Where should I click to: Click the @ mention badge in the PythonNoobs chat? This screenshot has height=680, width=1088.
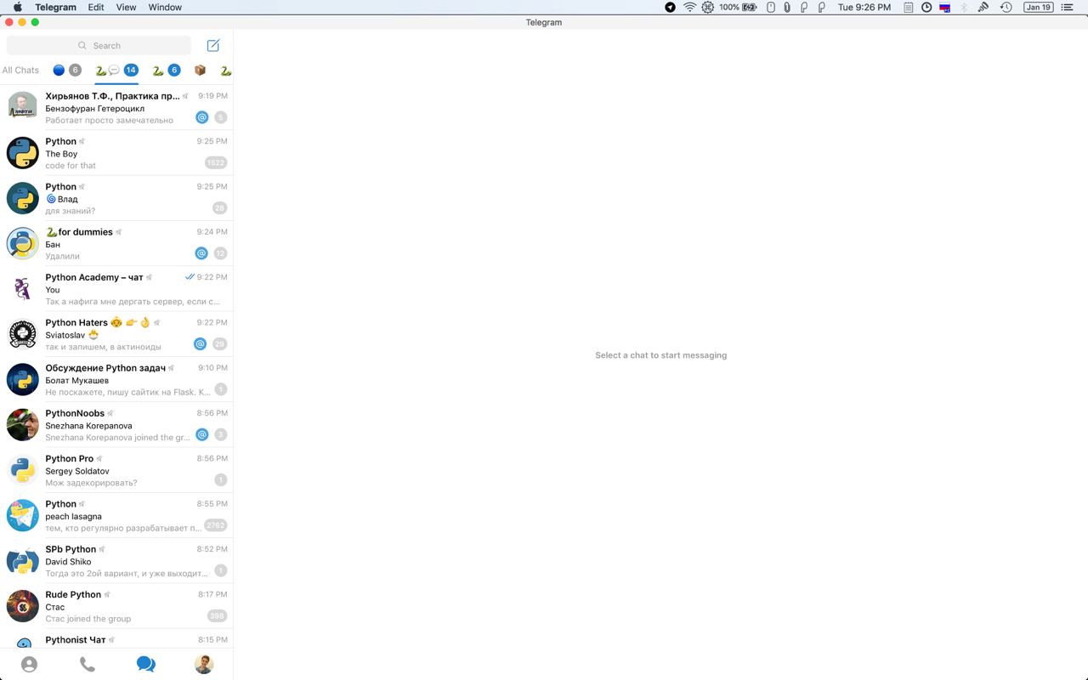pyautogui.click(x=202, y=434)
